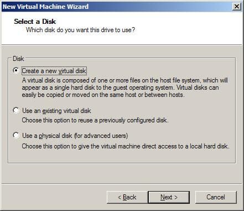Click the 'Disk' group box caption
Viewport: 244px width, 211px height.
coord(18,59)
